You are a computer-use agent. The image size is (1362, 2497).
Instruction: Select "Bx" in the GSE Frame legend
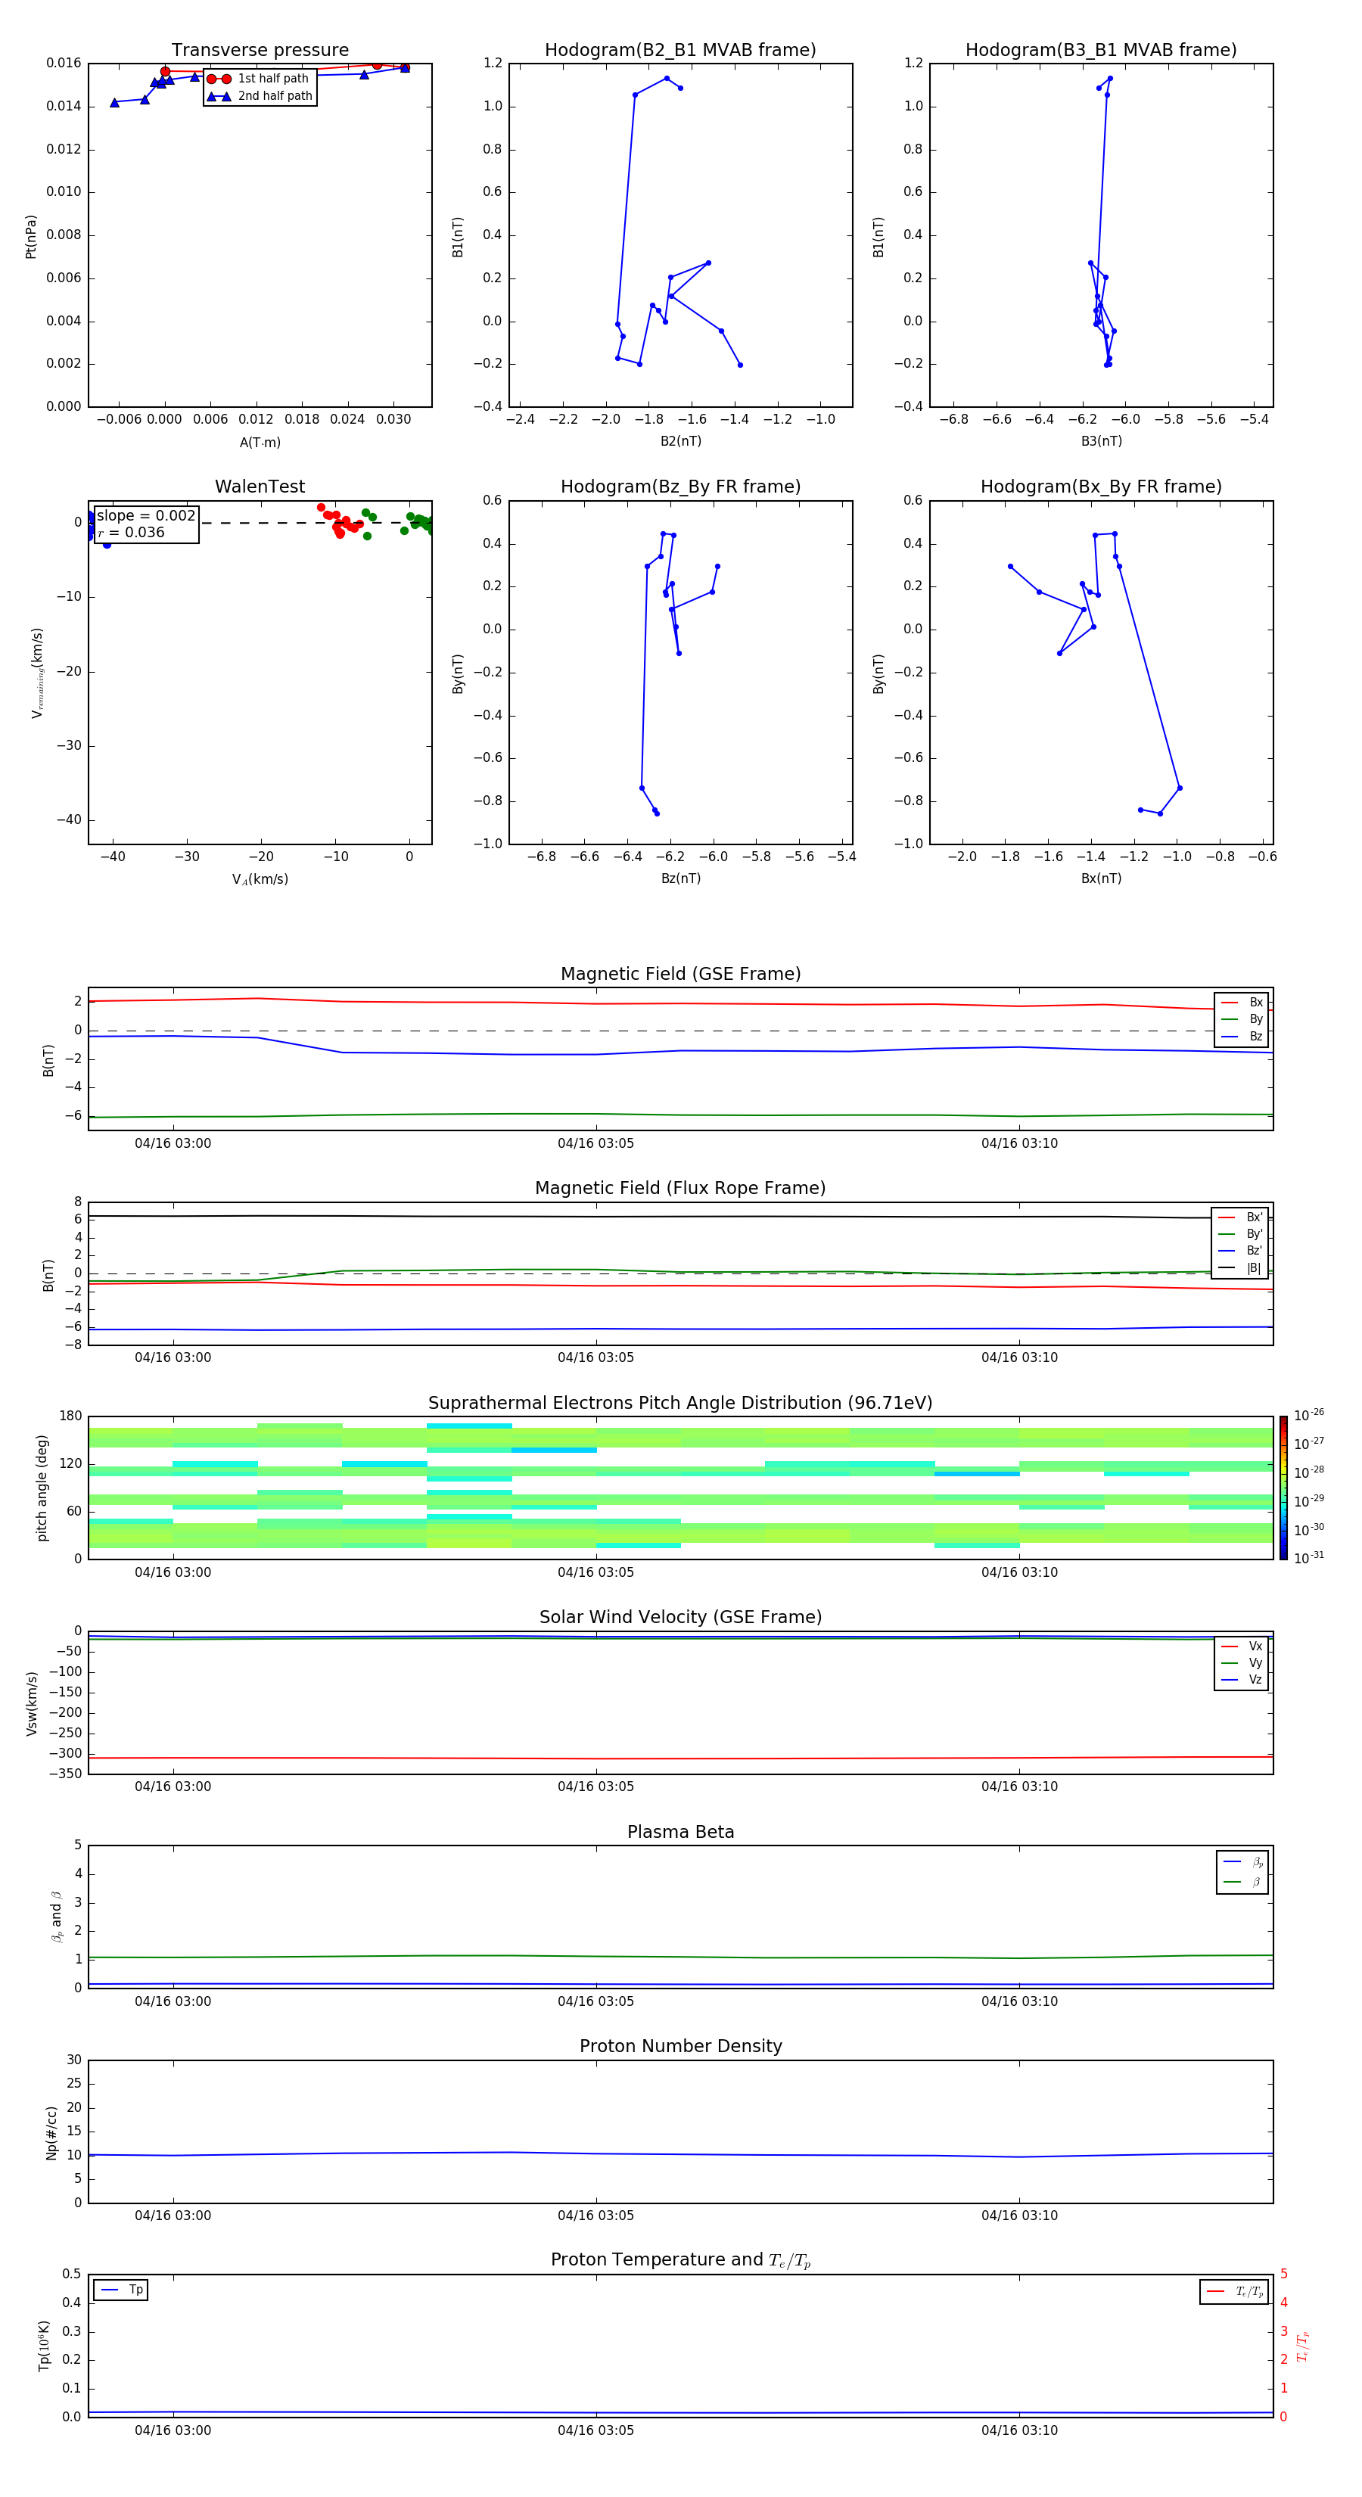pos(1255,1003)
